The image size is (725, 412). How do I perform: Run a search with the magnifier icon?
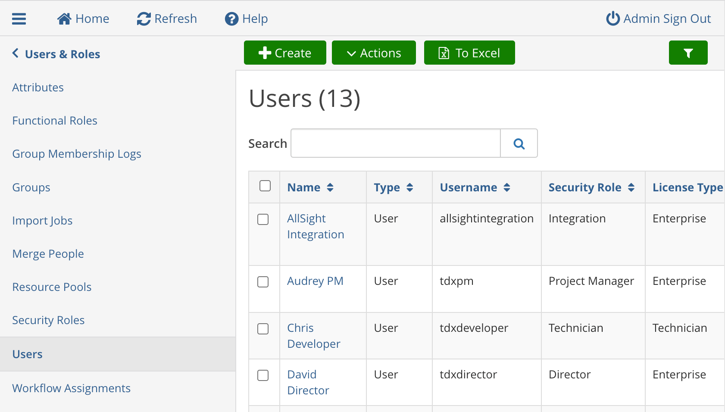(519, 143)
